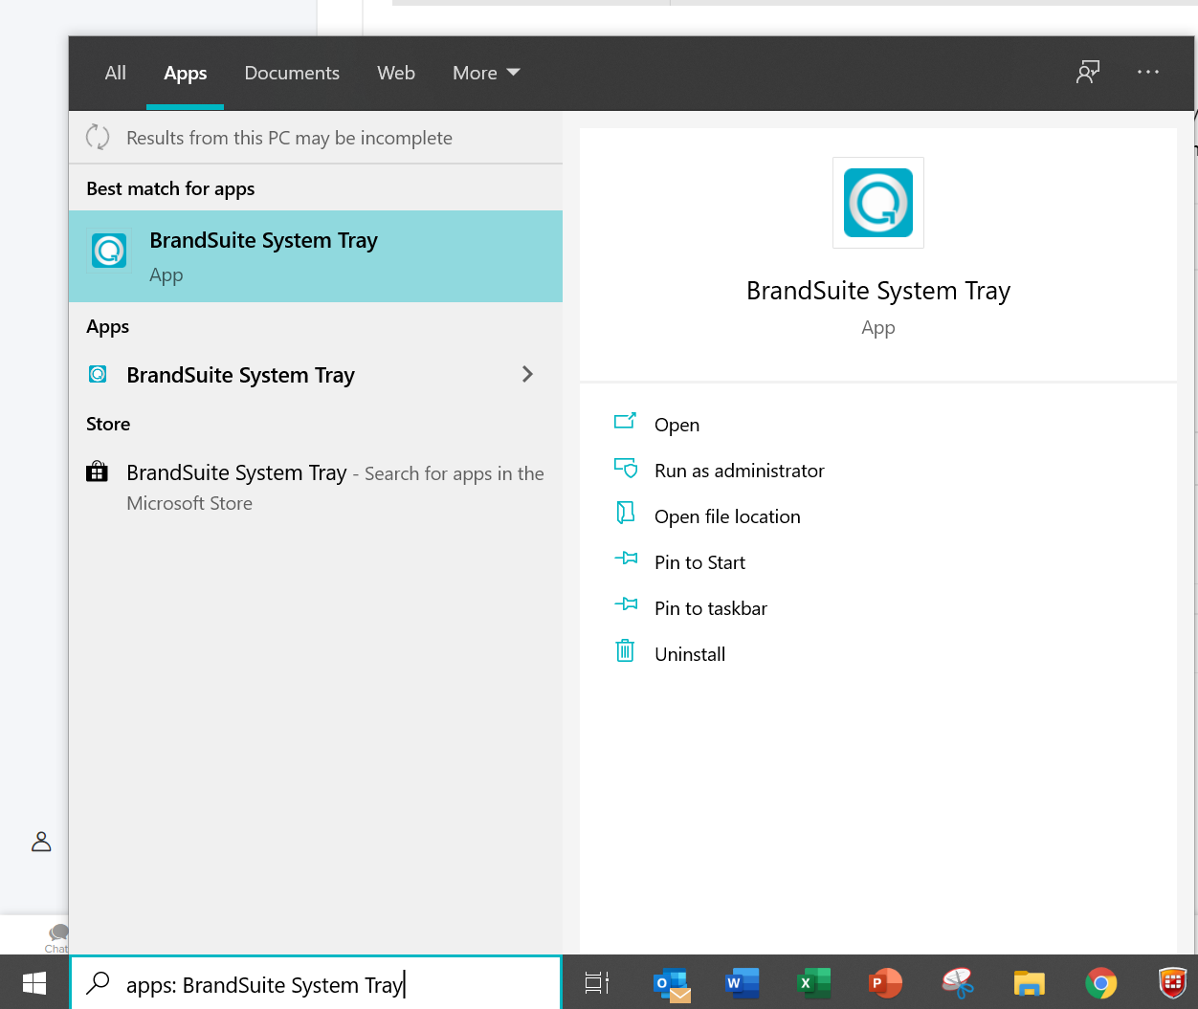Click the Chat icon in the background window
The width and height of the screenshot is (1198, 1009).
[57, 937]
